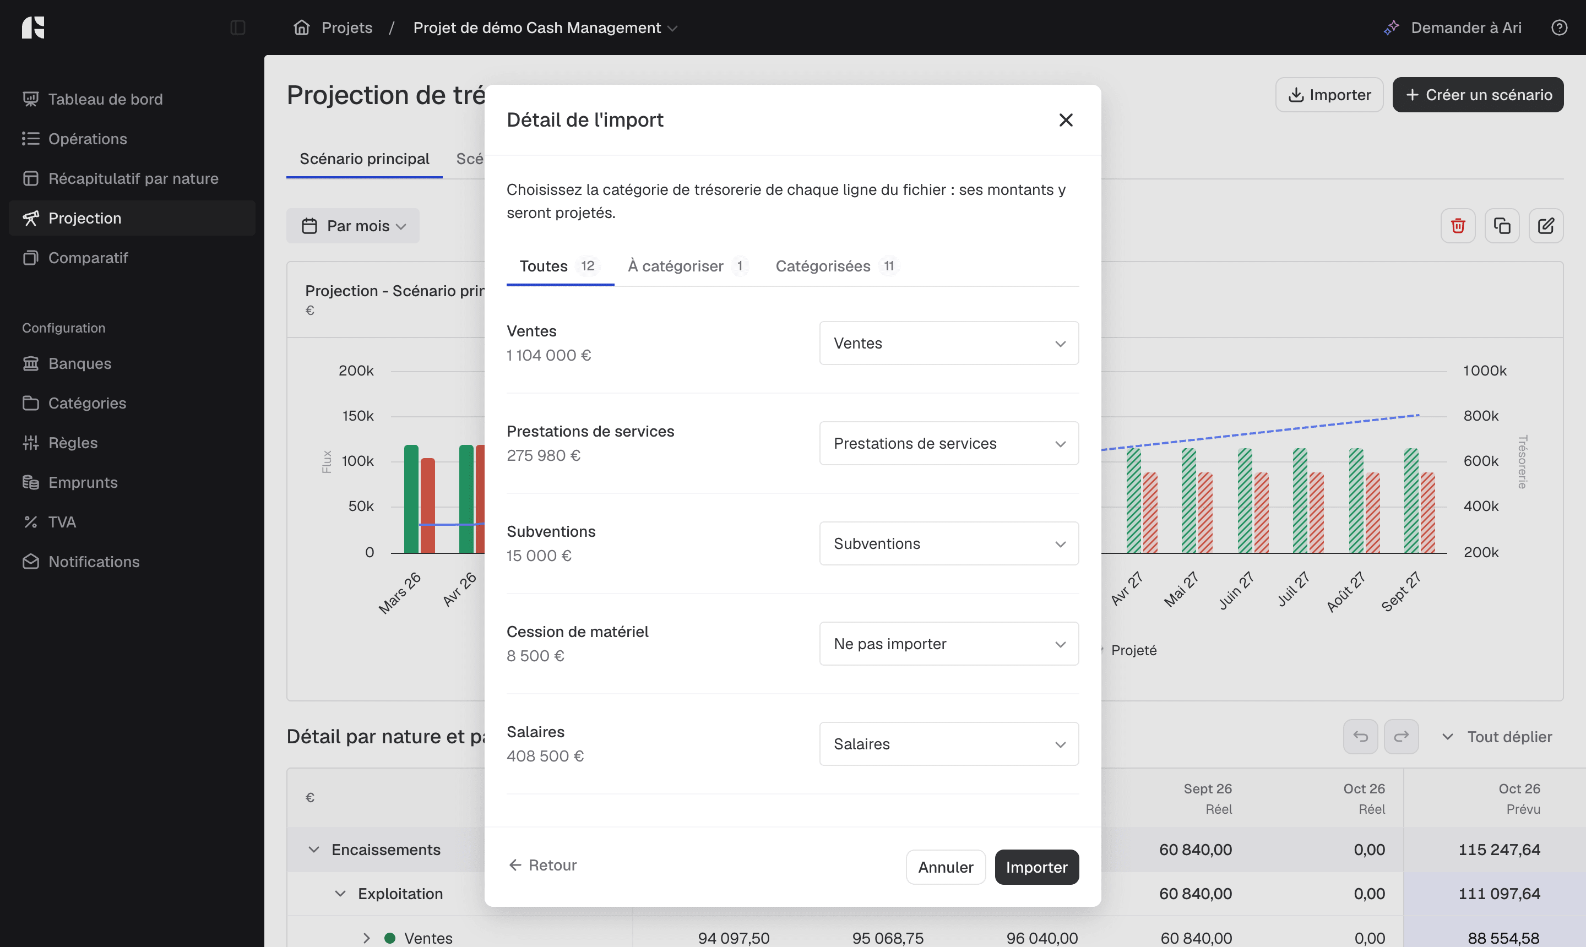Close the Détail de l'import dialog
This screenshot has width=1586, height=947.
(1065, 120)
